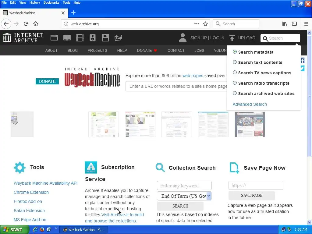Open the Audio speaker icon
This screenshot has height=234, width=312.
93,38
